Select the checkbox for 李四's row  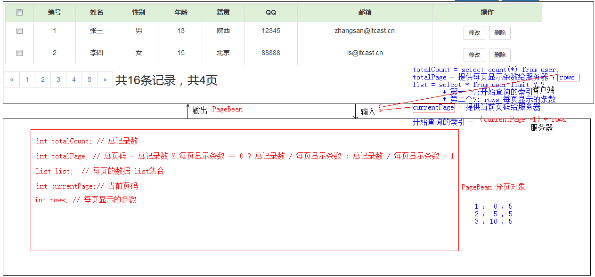[x=19, y=53]
